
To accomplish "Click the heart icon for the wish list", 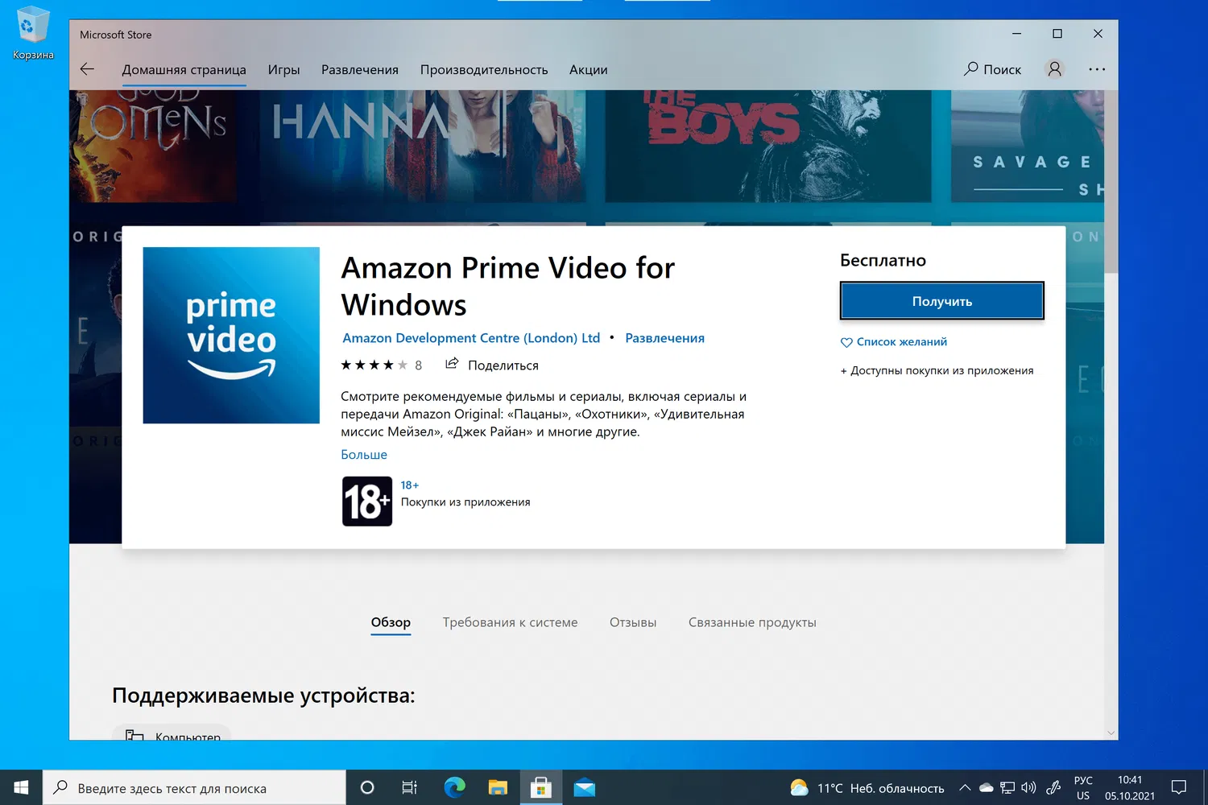I will tap(846, 343).
